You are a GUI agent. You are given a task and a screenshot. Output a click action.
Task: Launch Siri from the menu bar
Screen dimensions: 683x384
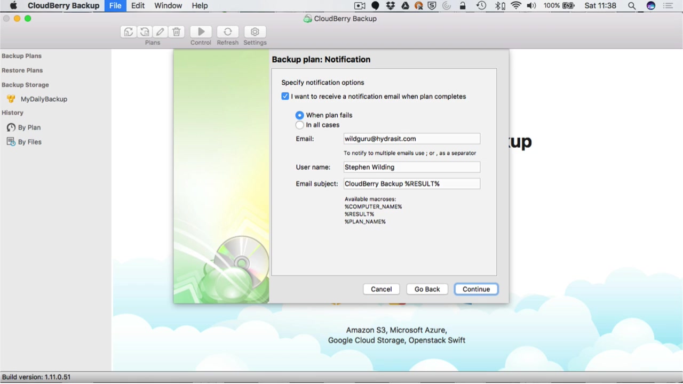tap(650, 6)
